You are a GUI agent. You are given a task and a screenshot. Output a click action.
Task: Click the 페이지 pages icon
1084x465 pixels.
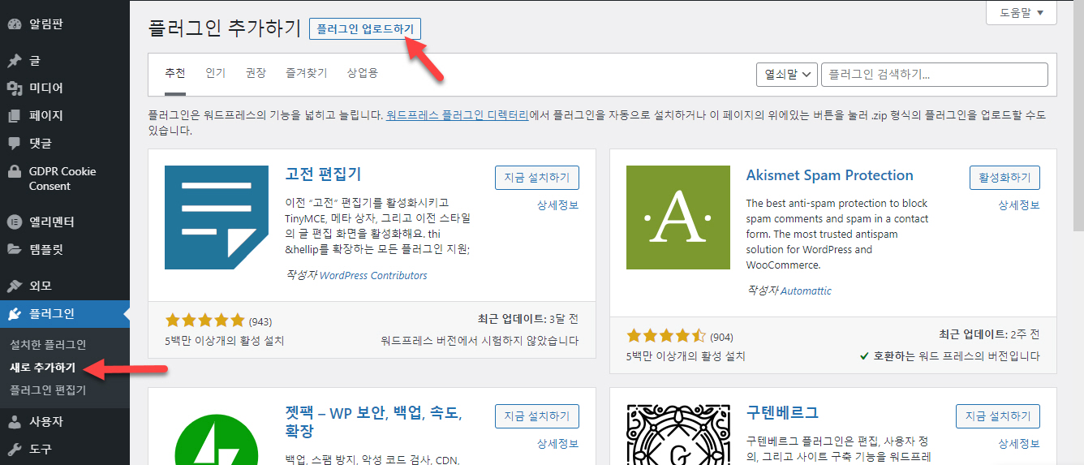[x=14, y=116]
